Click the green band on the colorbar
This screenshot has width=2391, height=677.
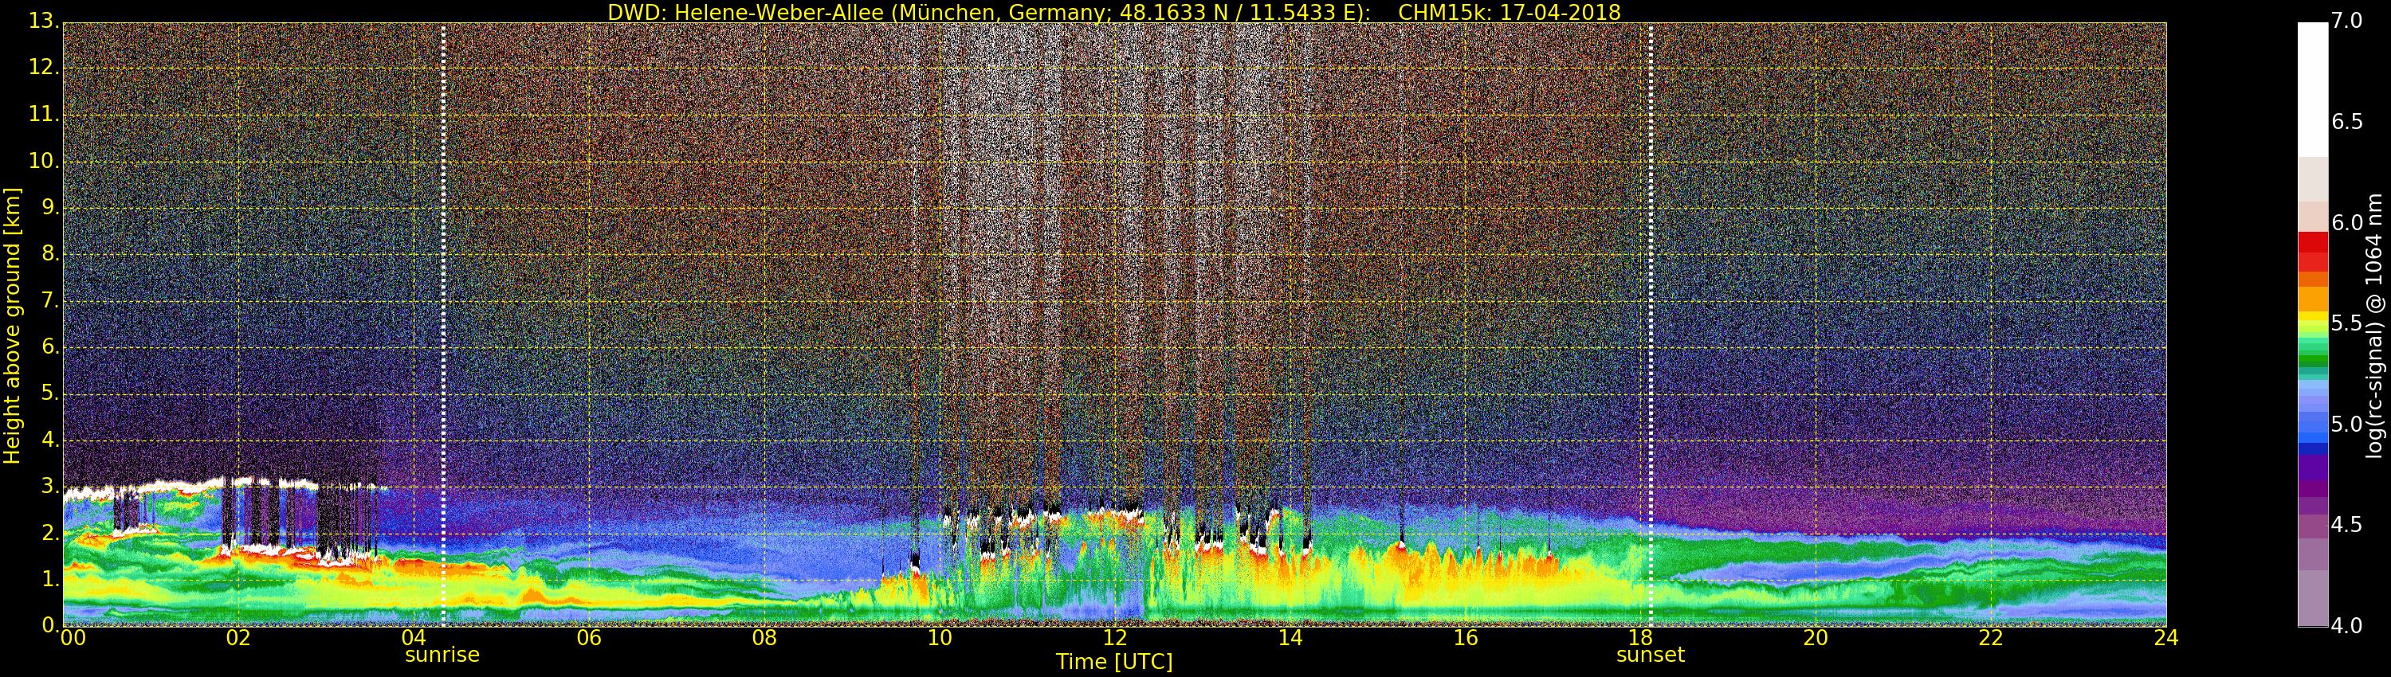[x=2311, y=360]
